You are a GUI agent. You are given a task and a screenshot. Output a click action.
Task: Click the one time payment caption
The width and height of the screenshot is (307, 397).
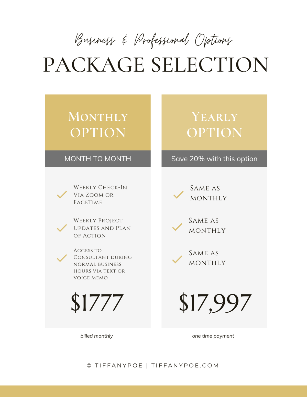click(213, 336)
